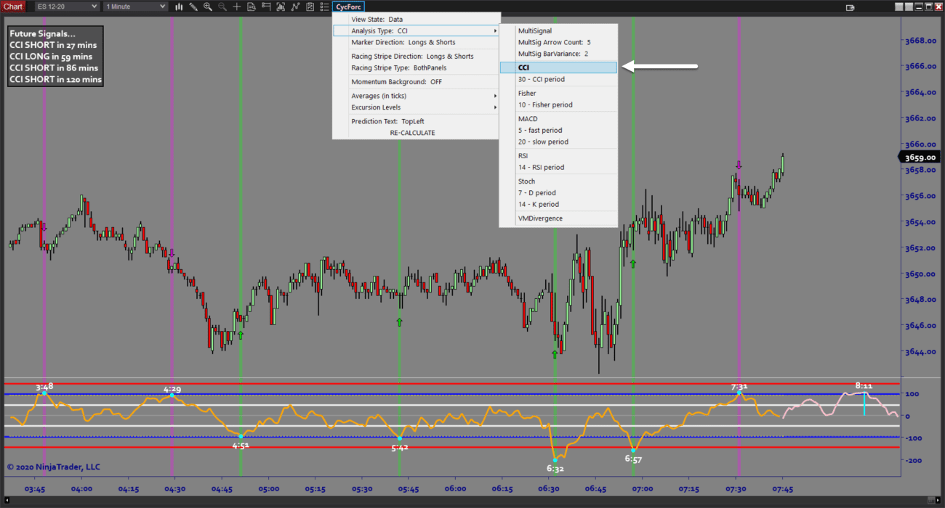The image size is (945, 508).
Task: Toggle Momentum Background OFF setting
Action: [x=396, y=82]
